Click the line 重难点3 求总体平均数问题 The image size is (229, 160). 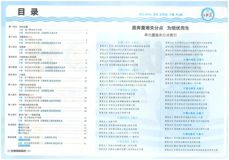178,125
